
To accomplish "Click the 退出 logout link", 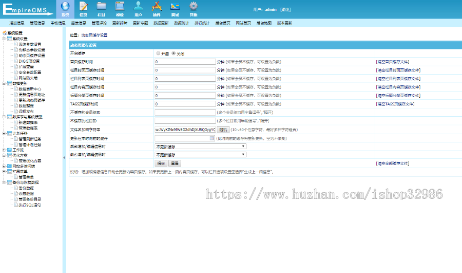I will 285,9.
